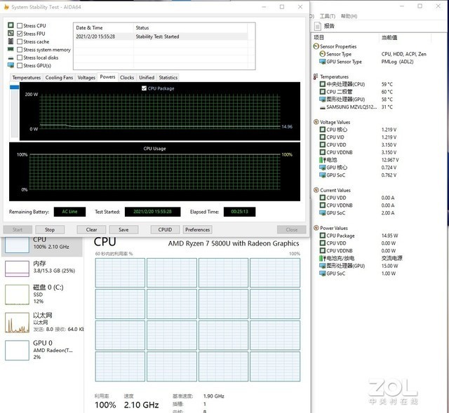Click the 报告 report toolbar icon
This screenshot has height=413, width=449.
click(x=318, y=26)
